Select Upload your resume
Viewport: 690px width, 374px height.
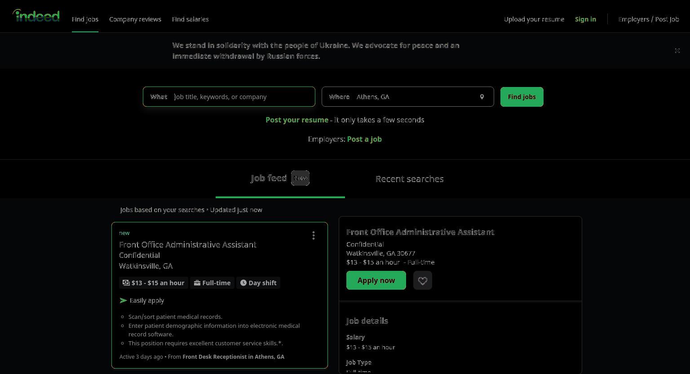[534, 19]
